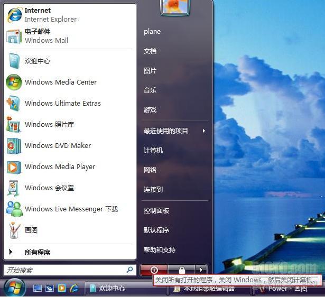Viewport: 325px width, 297px height.
Task: Launch Windows 照片库 photo gallery icon
Action: (13, 124)
